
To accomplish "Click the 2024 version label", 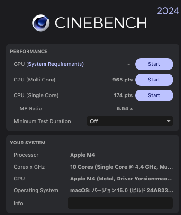I will pyautogui.click(x=168, y=11).
